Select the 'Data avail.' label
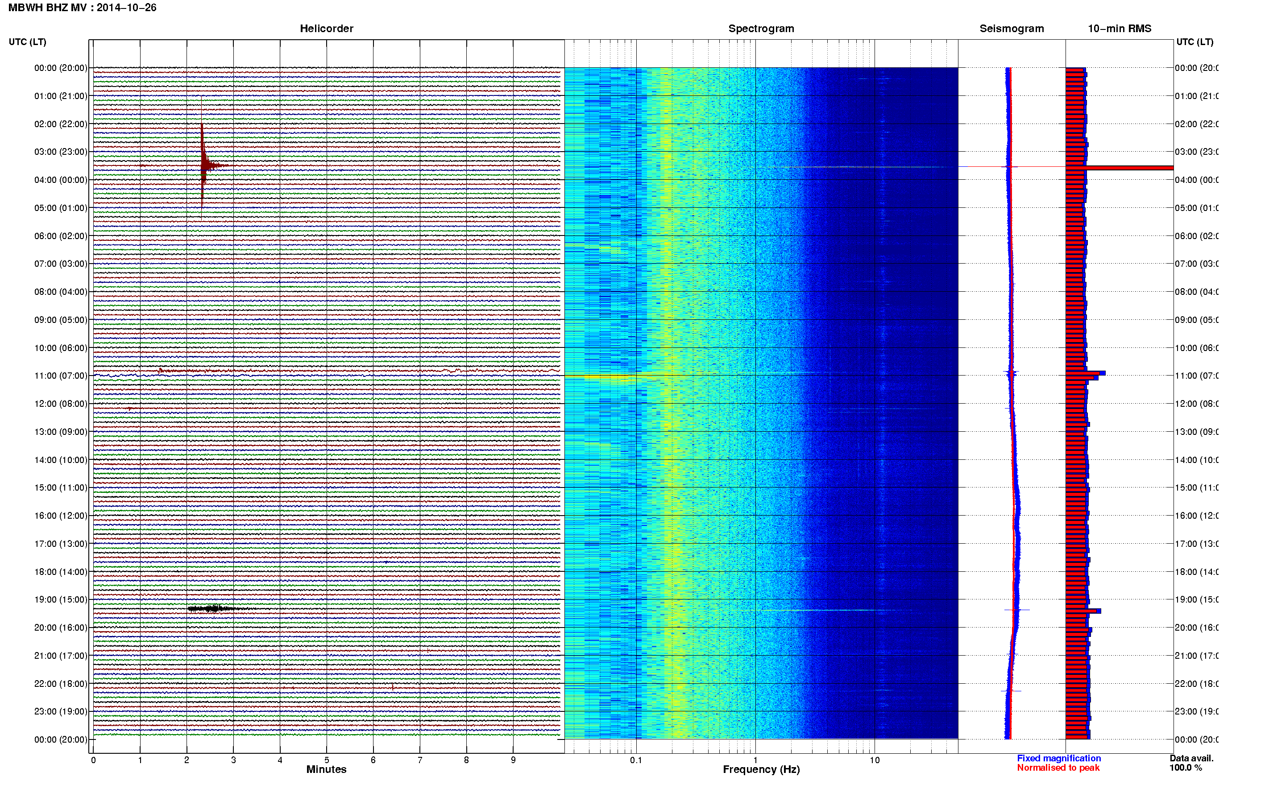This screenshot has width=1269, height=793. coord(1191,758)
